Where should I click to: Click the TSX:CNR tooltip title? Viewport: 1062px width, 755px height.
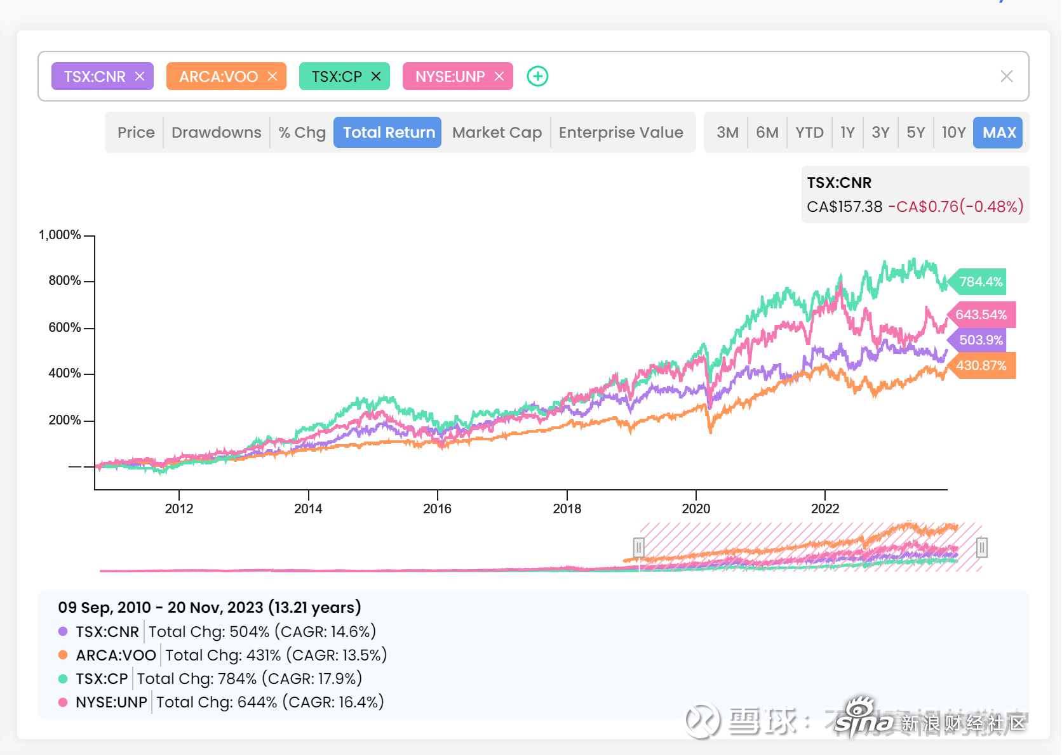(839, 183)
